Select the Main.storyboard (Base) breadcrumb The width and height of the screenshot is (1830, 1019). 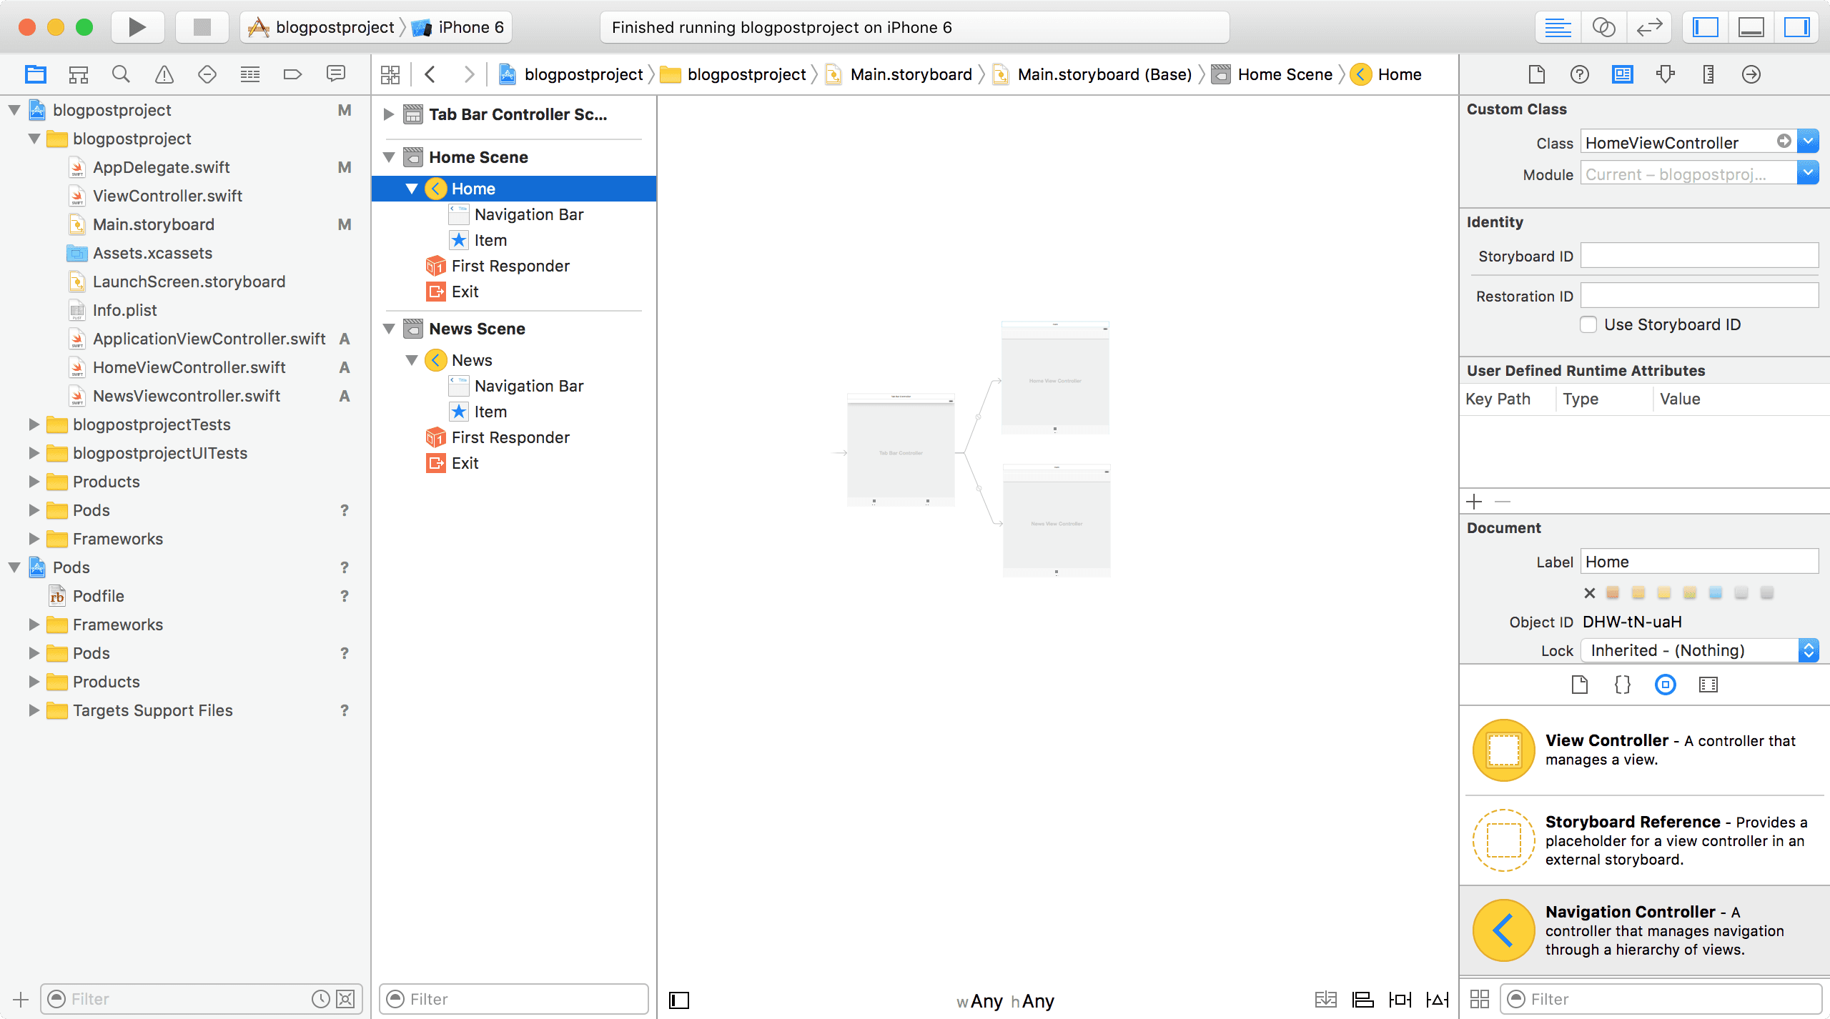tap(1104, 74)
